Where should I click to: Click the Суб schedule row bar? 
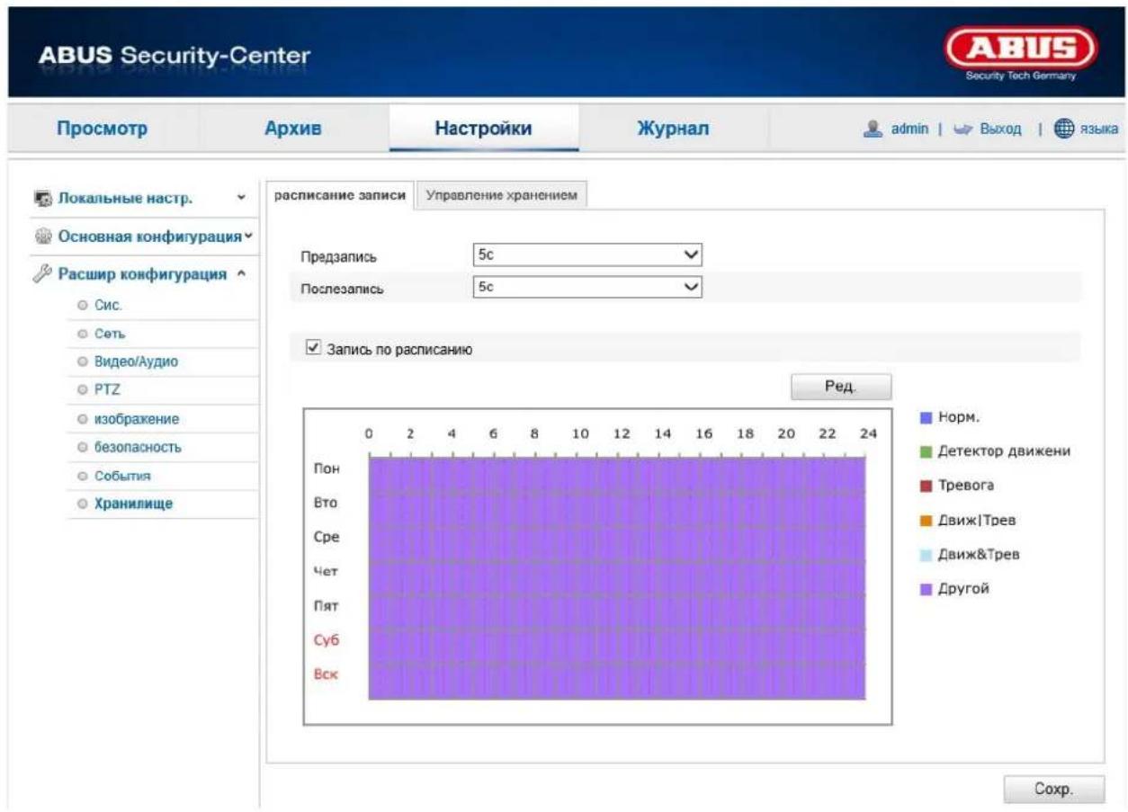point(617,646)
